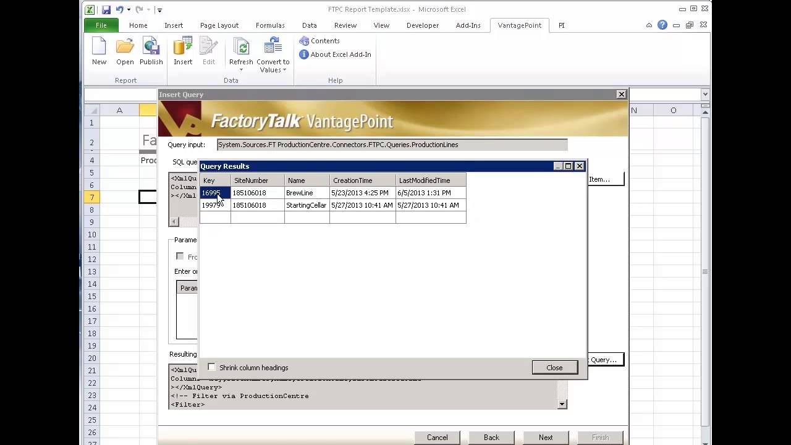The width and height of the screenshot is (791, 445).
Task: Open the Contents help item
Action: 319,41
